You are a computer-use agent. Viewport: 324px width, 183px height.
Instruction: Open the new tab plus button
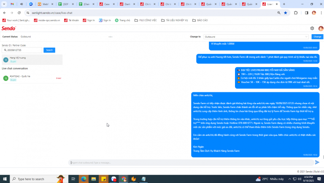point(284,4)
